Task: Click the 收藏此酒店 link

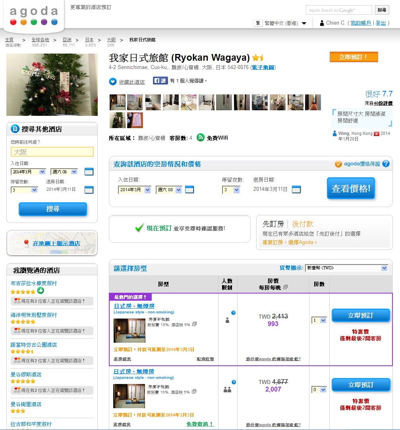Action: pyautogui.click(x=132, y=82)
